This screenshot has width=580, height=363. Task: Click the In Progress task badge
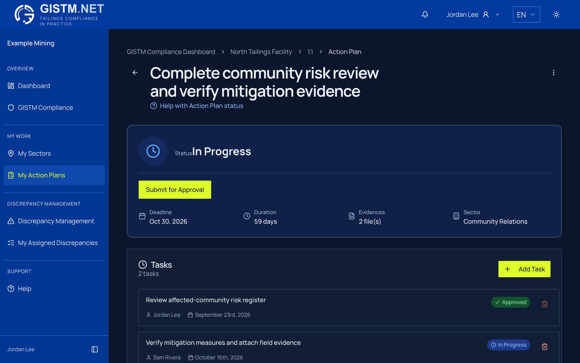508,345
